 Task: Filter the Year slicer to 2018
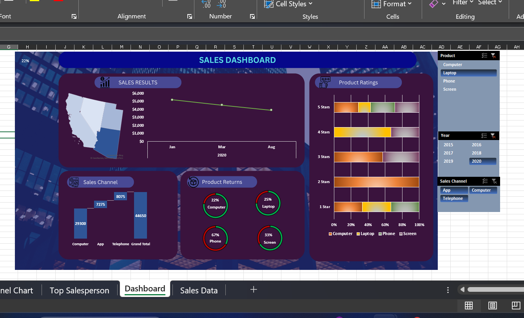[482, 153]
